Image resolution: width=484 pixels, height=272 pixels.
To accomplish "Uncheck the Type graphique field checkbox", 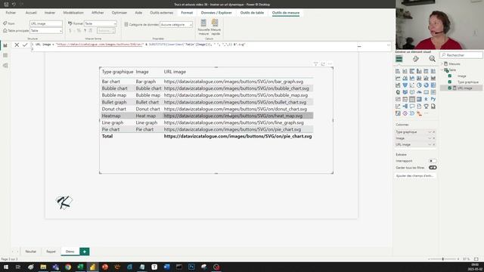I will tap(450, 82).
